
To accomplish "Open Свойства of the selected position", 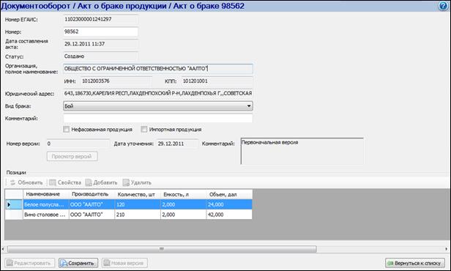I will 65,182.
